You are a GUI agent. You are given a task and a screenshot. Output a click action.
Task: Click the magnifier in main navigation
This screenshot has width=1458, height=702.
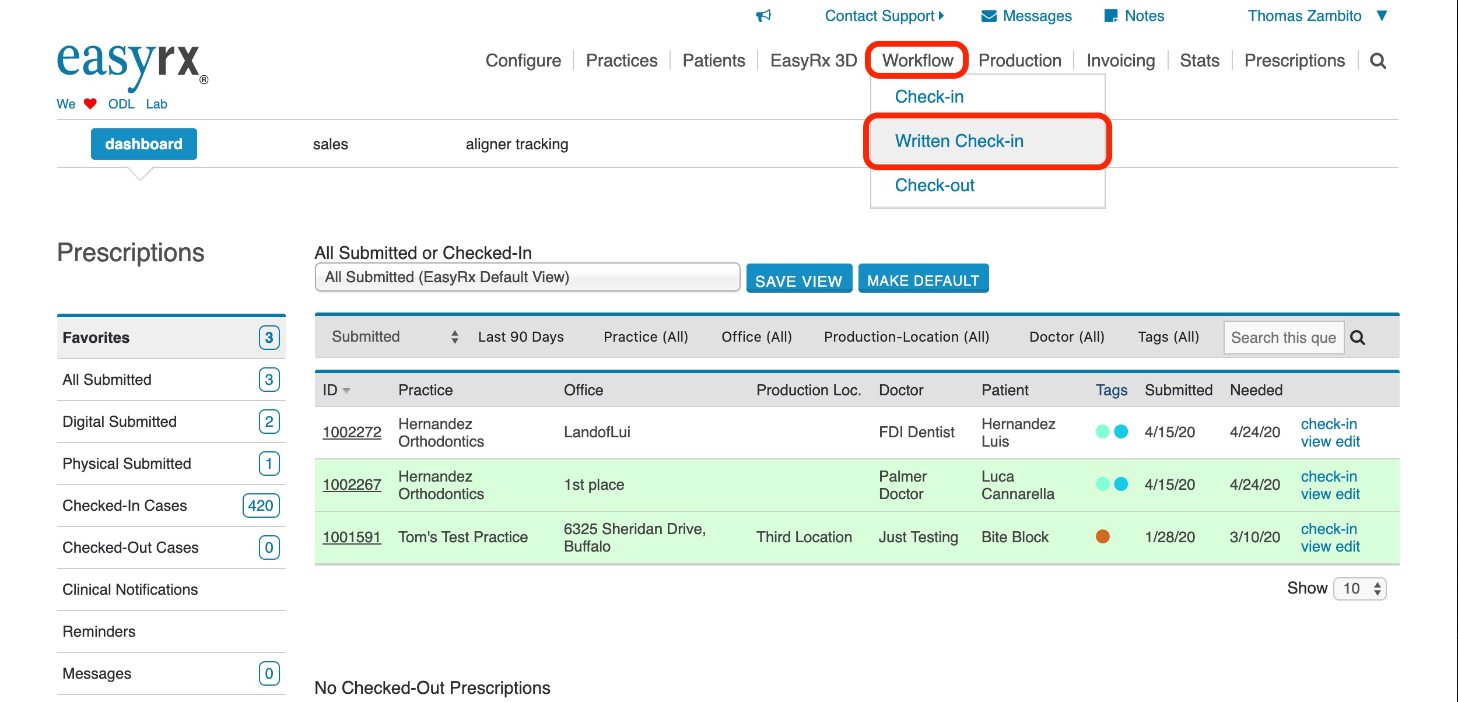(x=1378, y=61)
